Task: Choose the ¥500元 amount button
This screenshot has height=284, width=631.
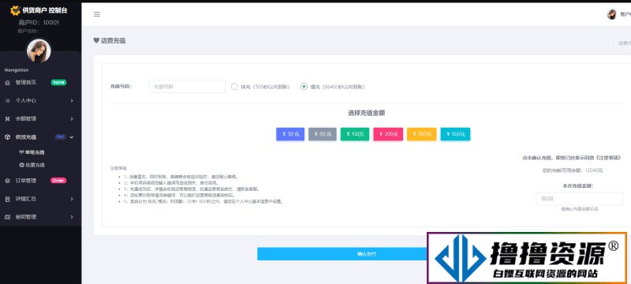Action: 455,134
